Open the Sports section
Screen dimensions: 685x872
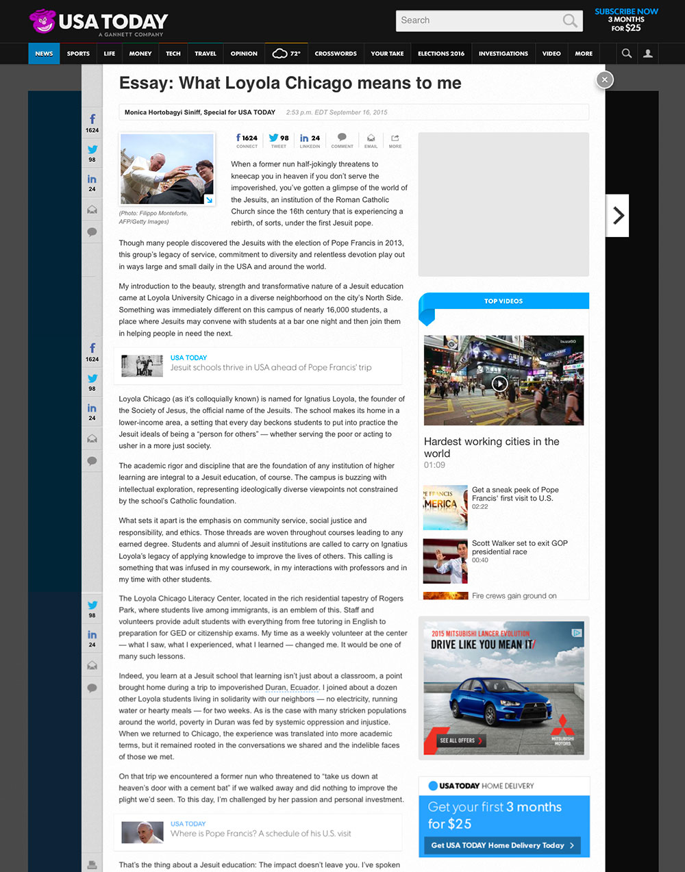[78, 53]
